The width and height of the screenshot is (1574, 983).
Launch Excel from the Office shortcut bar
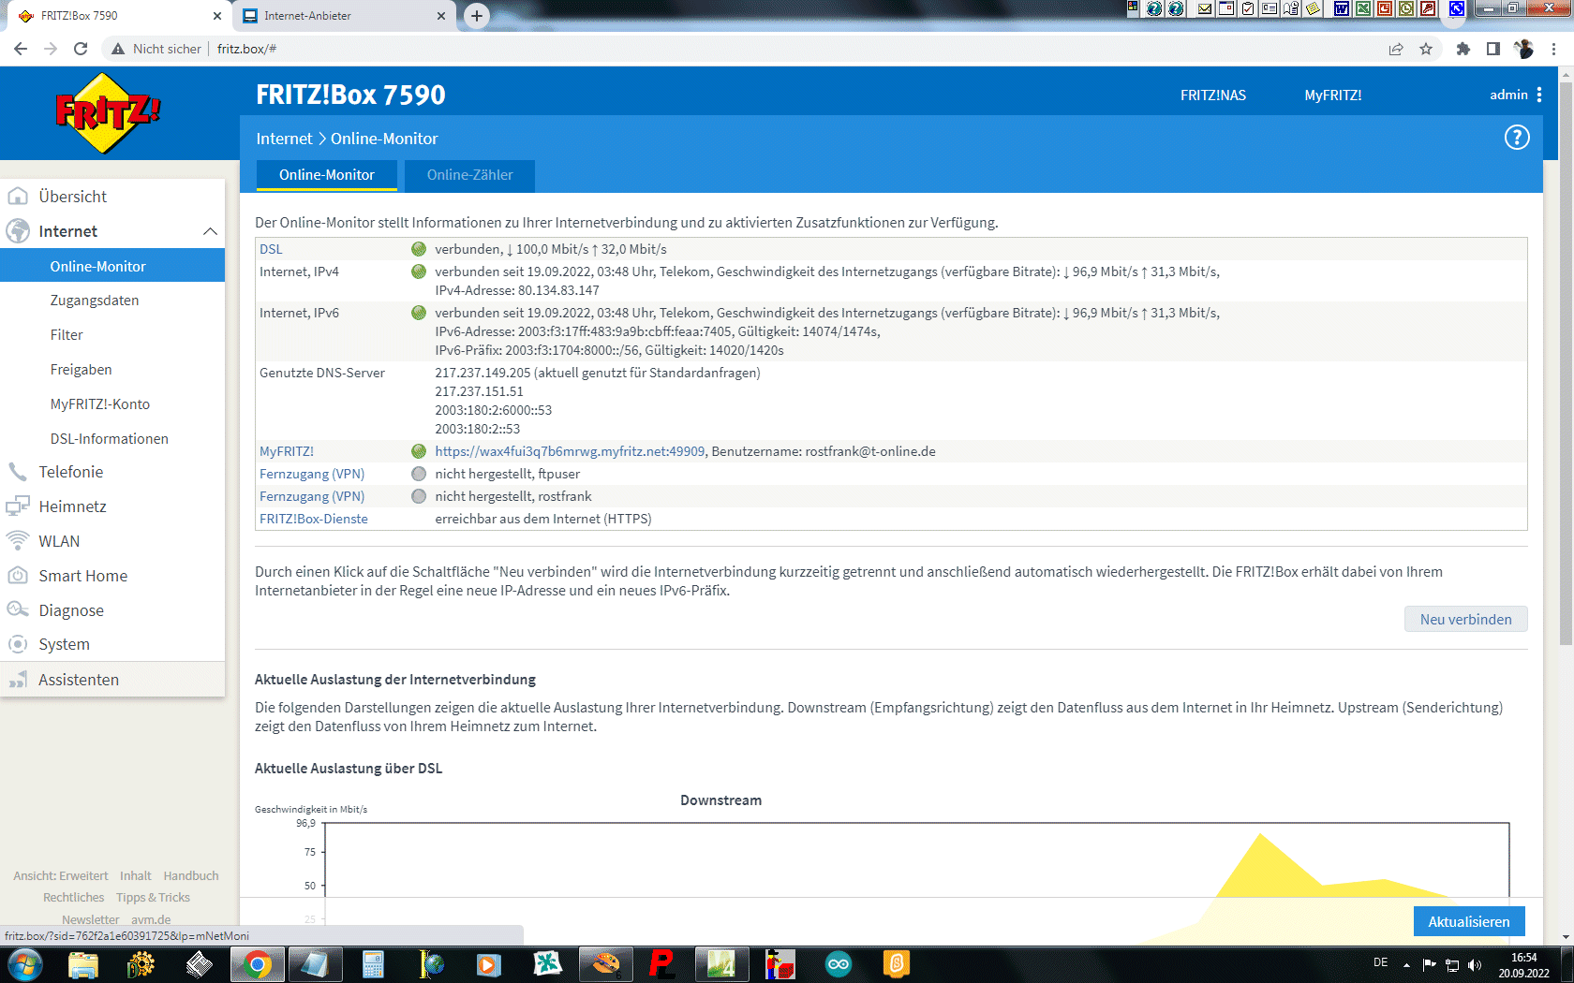click(x=1362, y=8)
